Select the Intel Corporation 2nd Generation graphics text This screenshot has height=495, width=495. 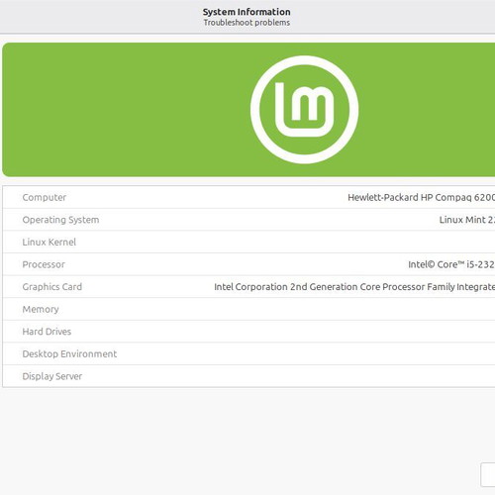click(x=354, y=287)
